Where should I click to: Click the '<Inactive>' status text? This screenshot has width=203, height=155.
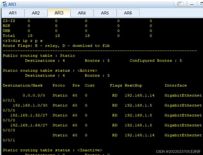pyautogui.click(x=90, y=150)
